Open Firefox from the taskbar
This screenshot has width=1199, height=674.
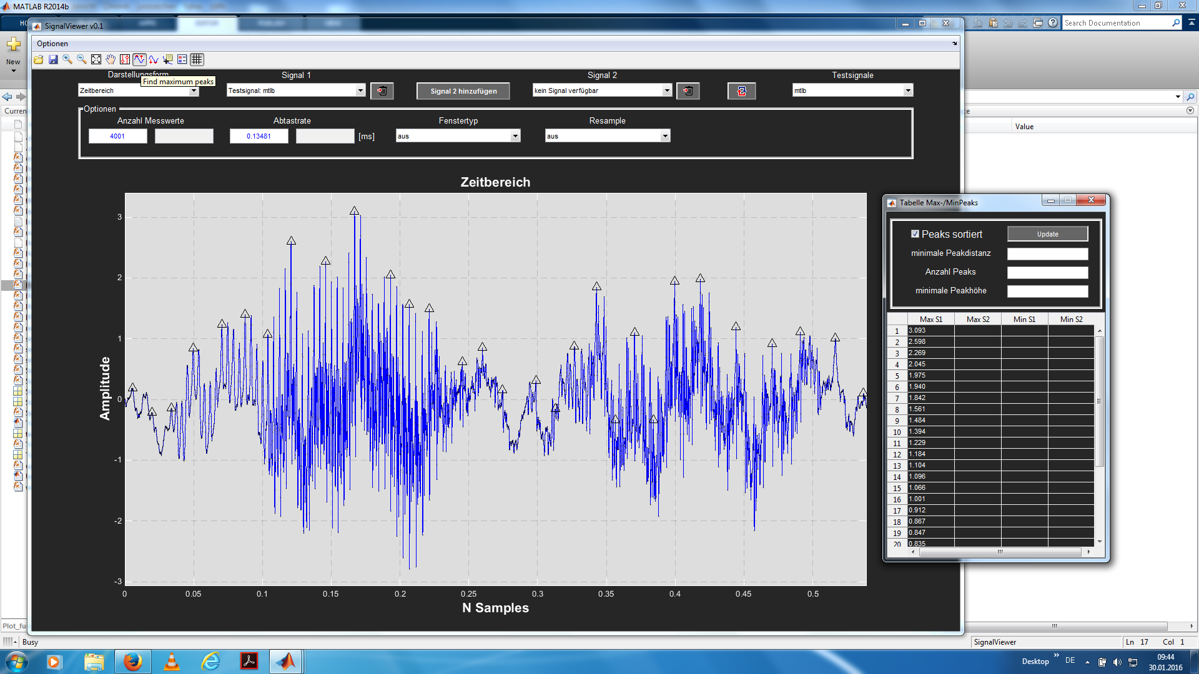(x=132, y=662)
